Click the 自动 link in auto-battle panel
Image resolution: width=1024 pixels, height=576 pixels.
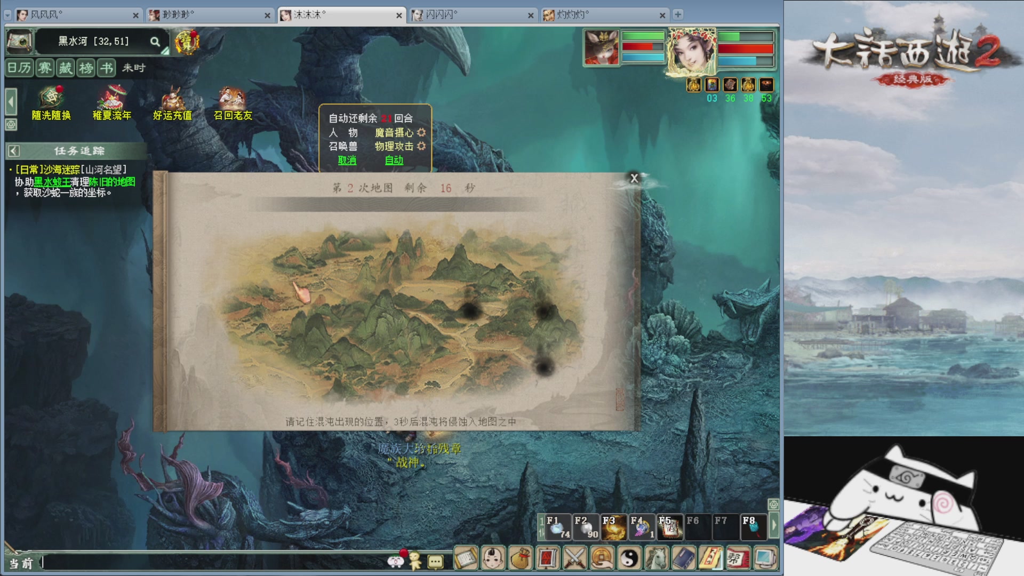coord(394,160)
